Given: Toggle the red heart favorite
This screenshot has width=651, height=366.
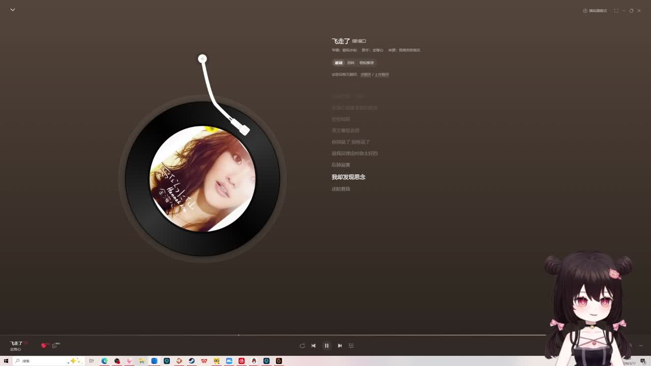Looking at the screenshot, I should pyautogui.click(x=44, y=346).
